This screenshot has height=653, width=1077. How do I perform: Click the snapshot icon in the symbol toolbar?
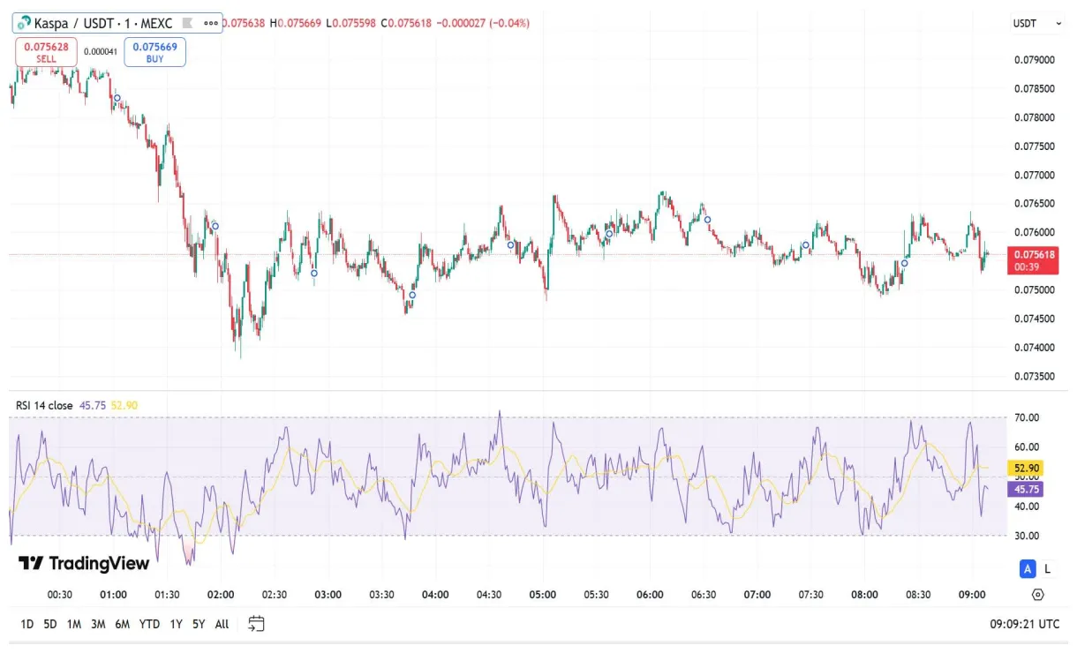tap(186, 24)
